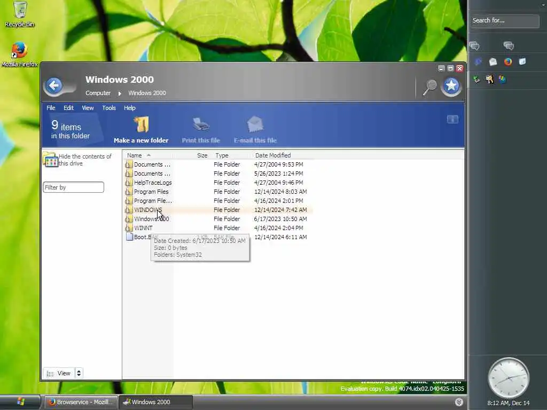The image size is (547, 410).
Task: Switch to Browservice - Mozilla taskbar button
Action: [x=81, y=402]
